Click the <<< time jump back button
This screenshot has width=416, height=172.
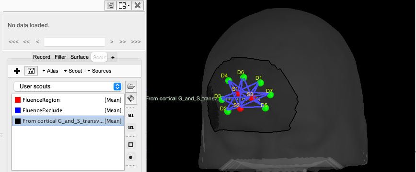(x=13, y=42)
